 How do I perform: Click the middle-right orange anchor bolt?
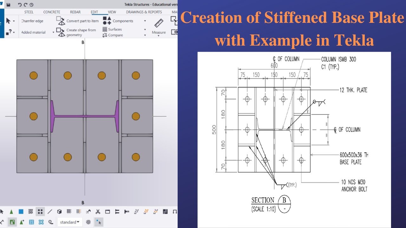click(x=136, y=116)
